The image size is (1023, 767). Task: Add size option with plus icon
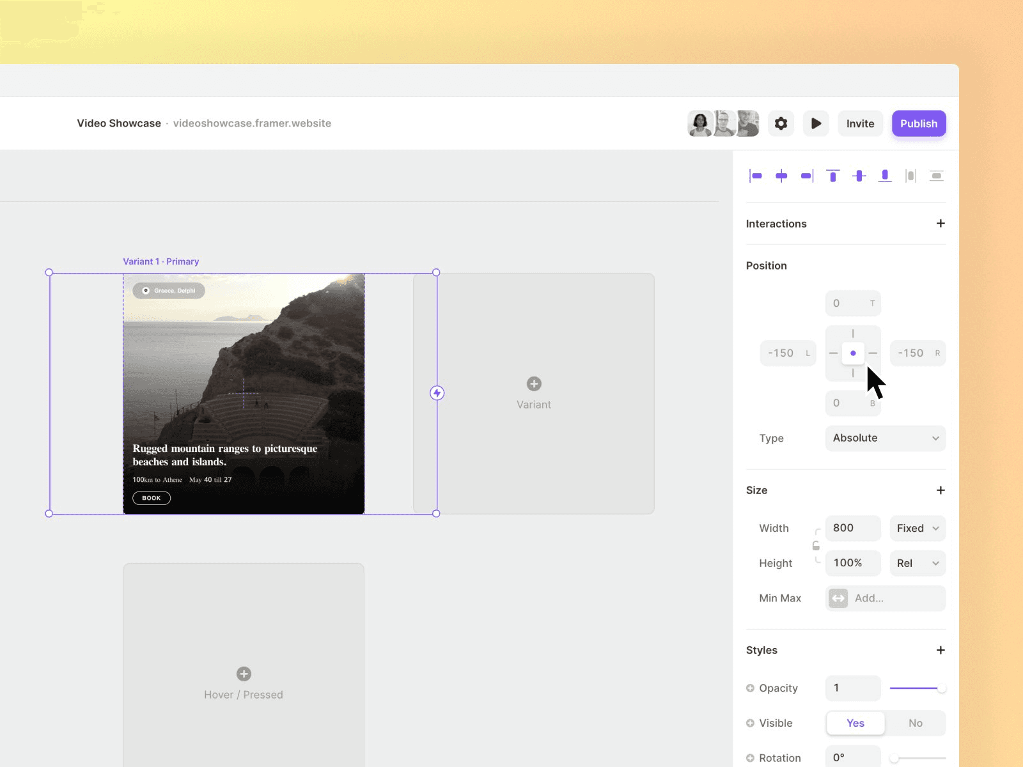941,490
